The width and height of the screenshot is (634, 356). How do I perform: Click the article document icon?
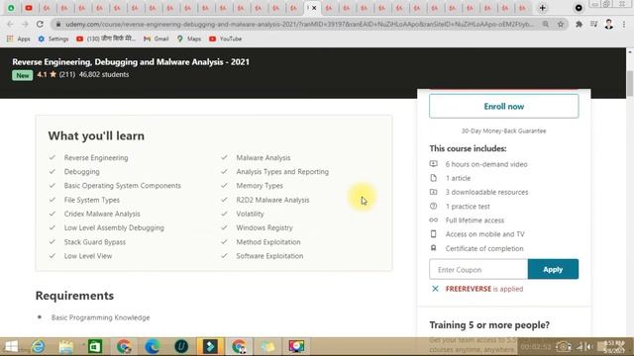click(x=434, y=178)
